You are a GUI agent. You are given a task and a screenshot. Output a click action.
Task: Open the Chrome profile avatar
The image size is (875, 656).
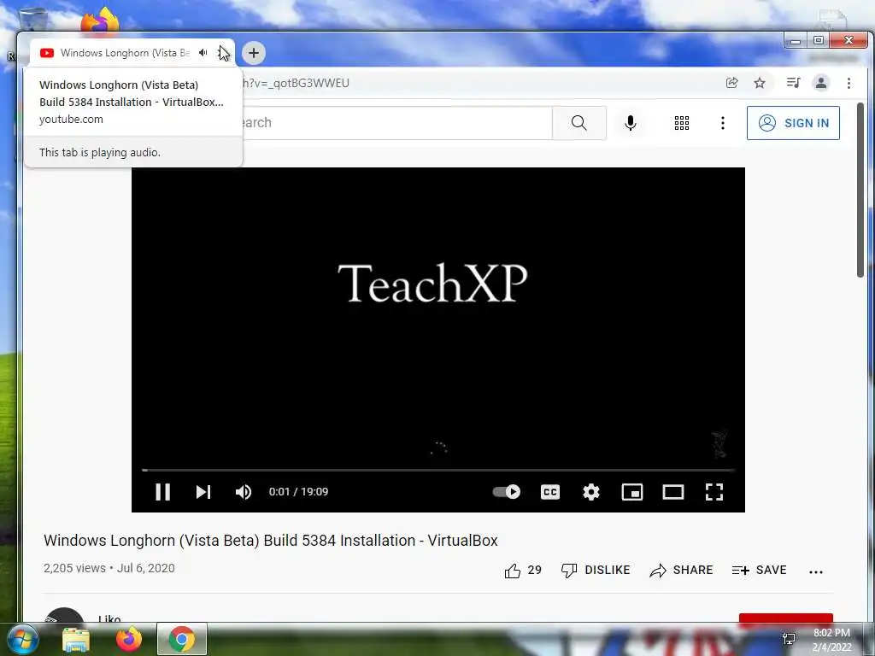[821, 83]
